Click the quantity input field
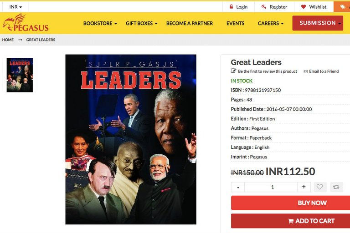Screen dimensions: 350x233 point(271,187)
